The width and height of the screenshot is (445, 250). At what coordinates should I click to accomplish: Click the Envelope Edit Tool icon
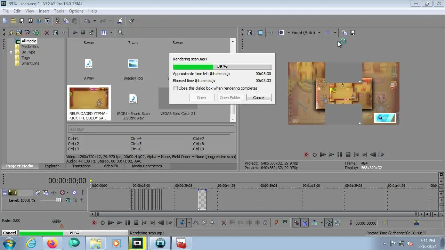click(196, 223)
